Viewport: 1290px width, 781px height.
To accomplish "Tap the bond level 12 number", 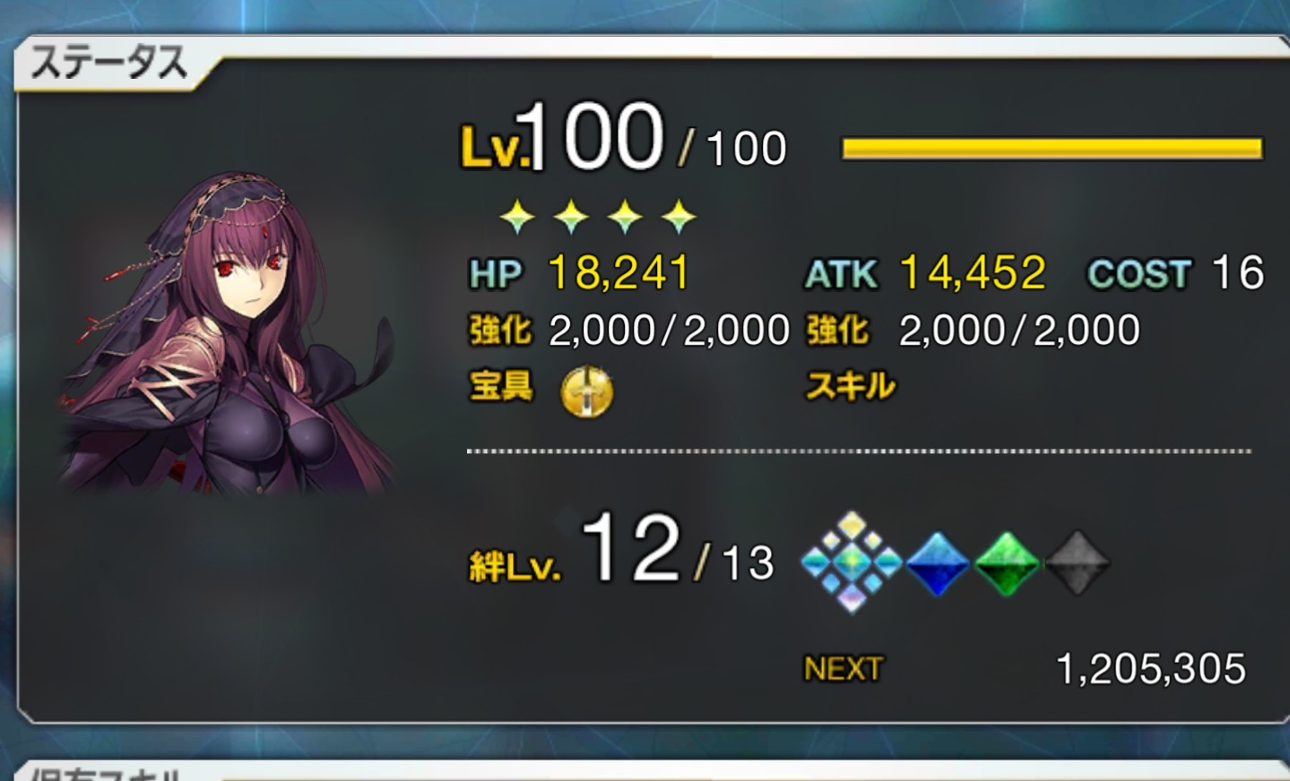I will click(631, 547).
